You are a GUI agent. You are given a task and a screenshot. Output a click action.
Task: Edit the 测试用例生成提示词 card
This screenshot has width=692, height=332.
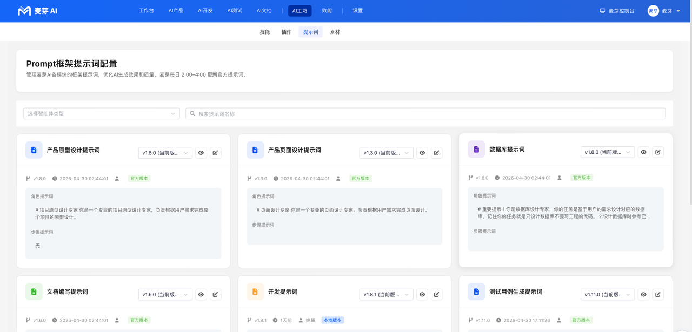point(658,295)
